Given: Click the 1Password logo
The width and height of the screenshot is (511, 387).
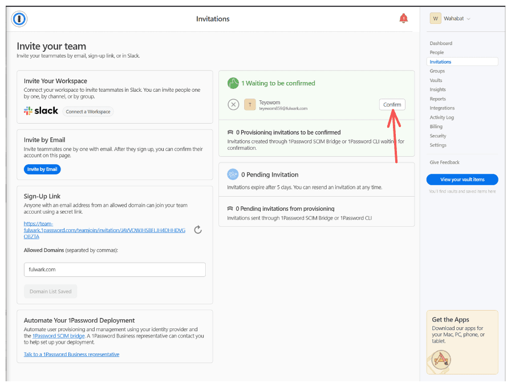Looking at the screenshot, I should 19,18.
